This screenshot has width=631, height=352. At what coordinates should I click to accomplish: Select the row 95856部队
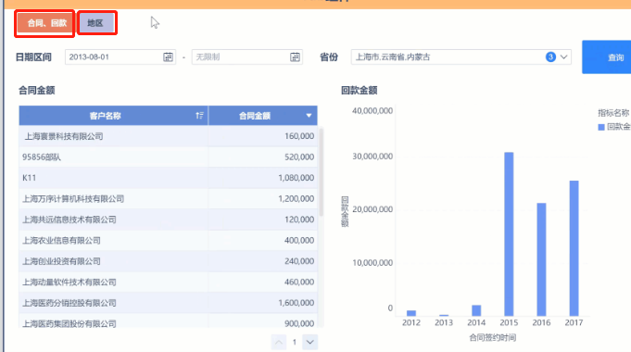tap(169, 157)
